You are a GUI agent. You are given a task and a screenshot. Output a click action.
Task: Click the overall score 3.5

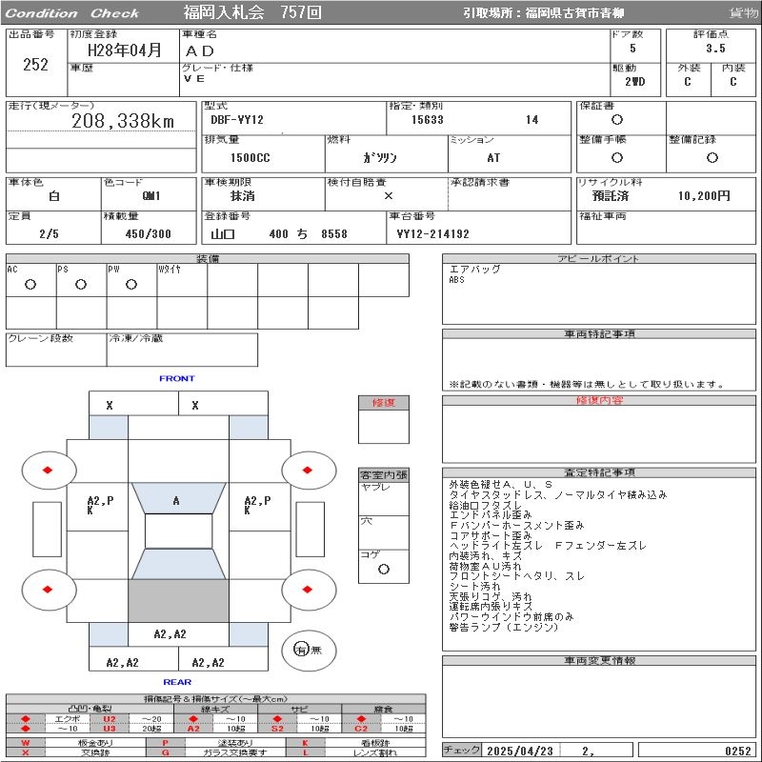pyautogui.click(x=715, y=49)
